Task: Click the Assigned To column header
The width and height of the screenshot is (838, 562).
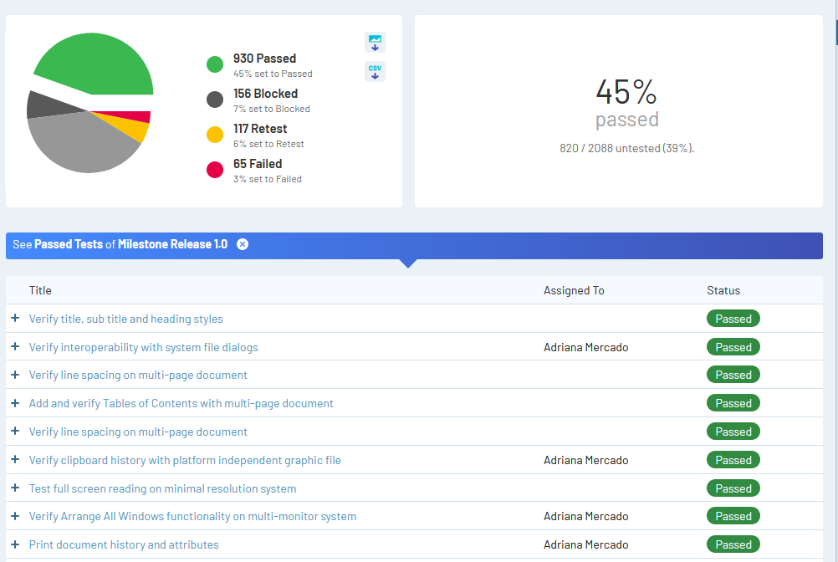Action: coord(574,290)
